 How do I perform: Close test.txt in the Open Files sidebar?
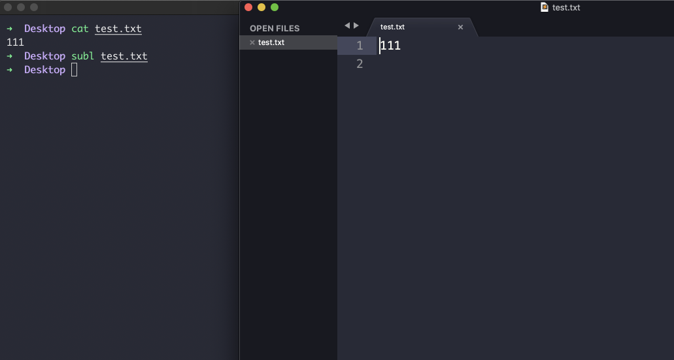tap(252, 42)
